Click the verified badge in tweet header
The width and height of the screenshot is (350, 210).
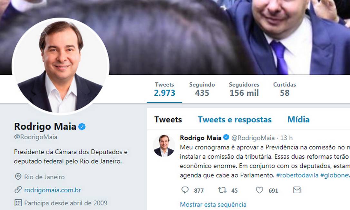pos(226,138)
